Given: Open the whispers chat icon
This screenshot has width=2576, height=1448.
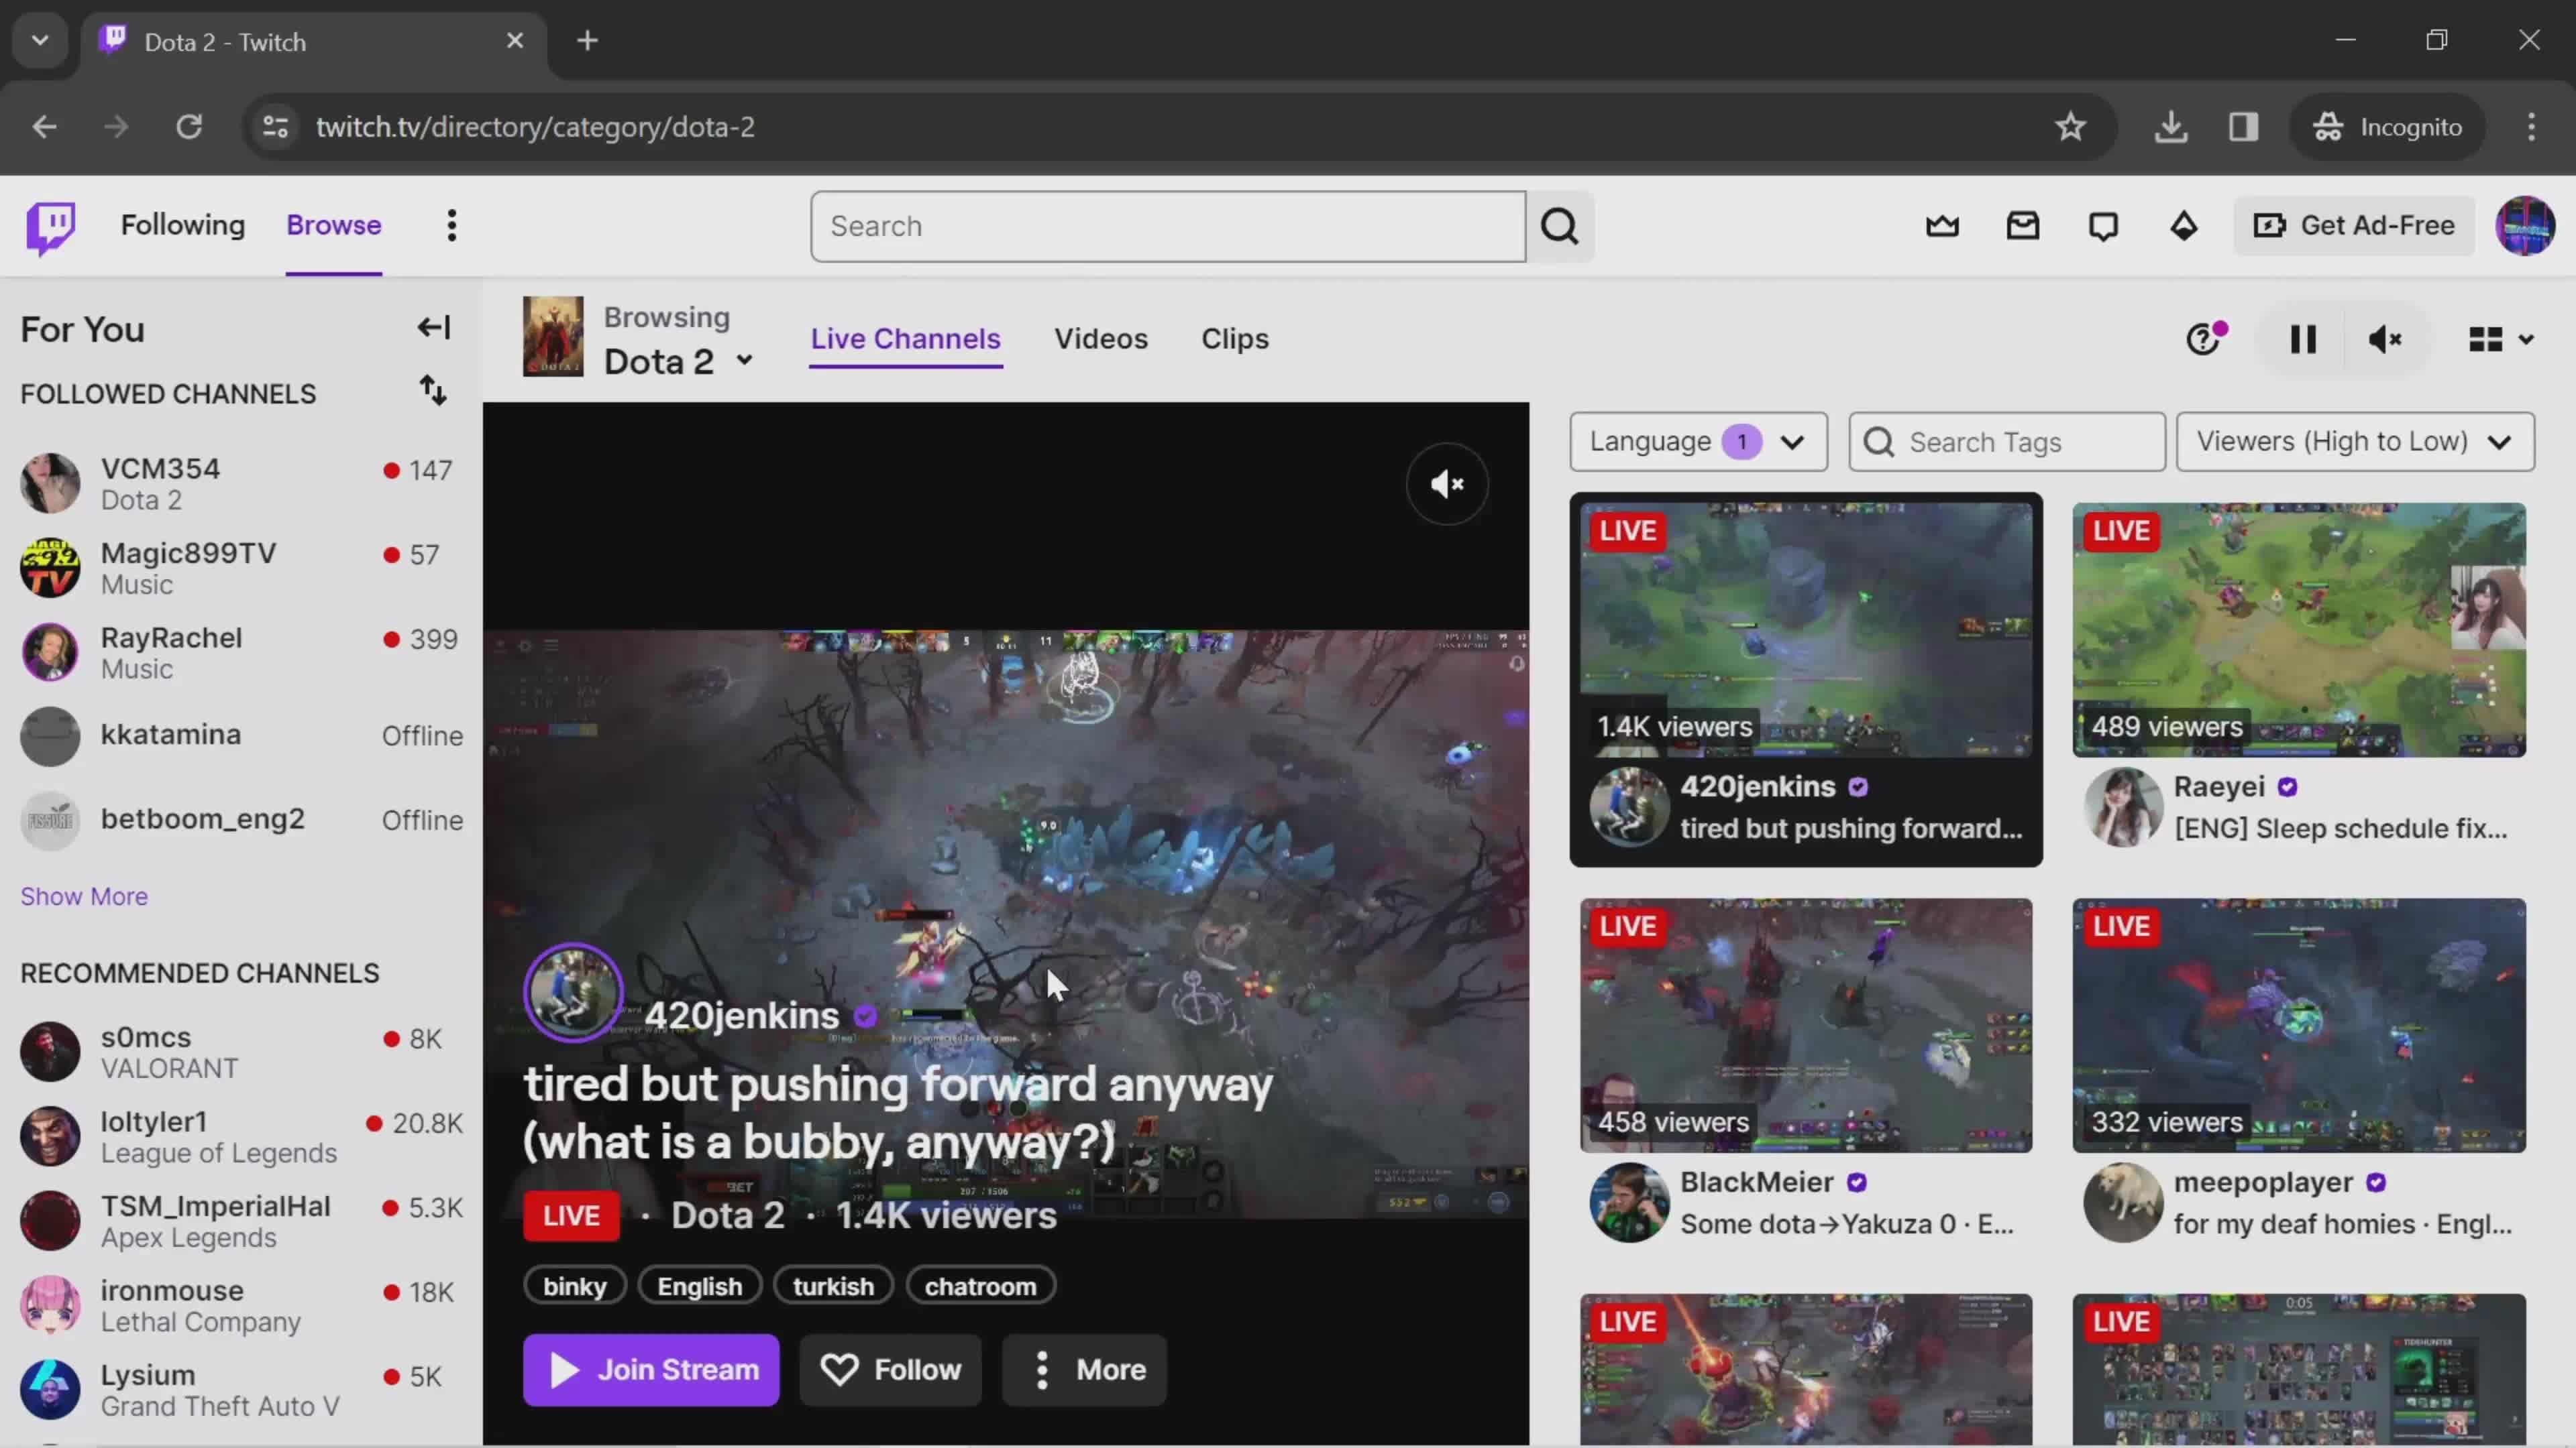Looking at the screenshot, I should (2103, 226).
